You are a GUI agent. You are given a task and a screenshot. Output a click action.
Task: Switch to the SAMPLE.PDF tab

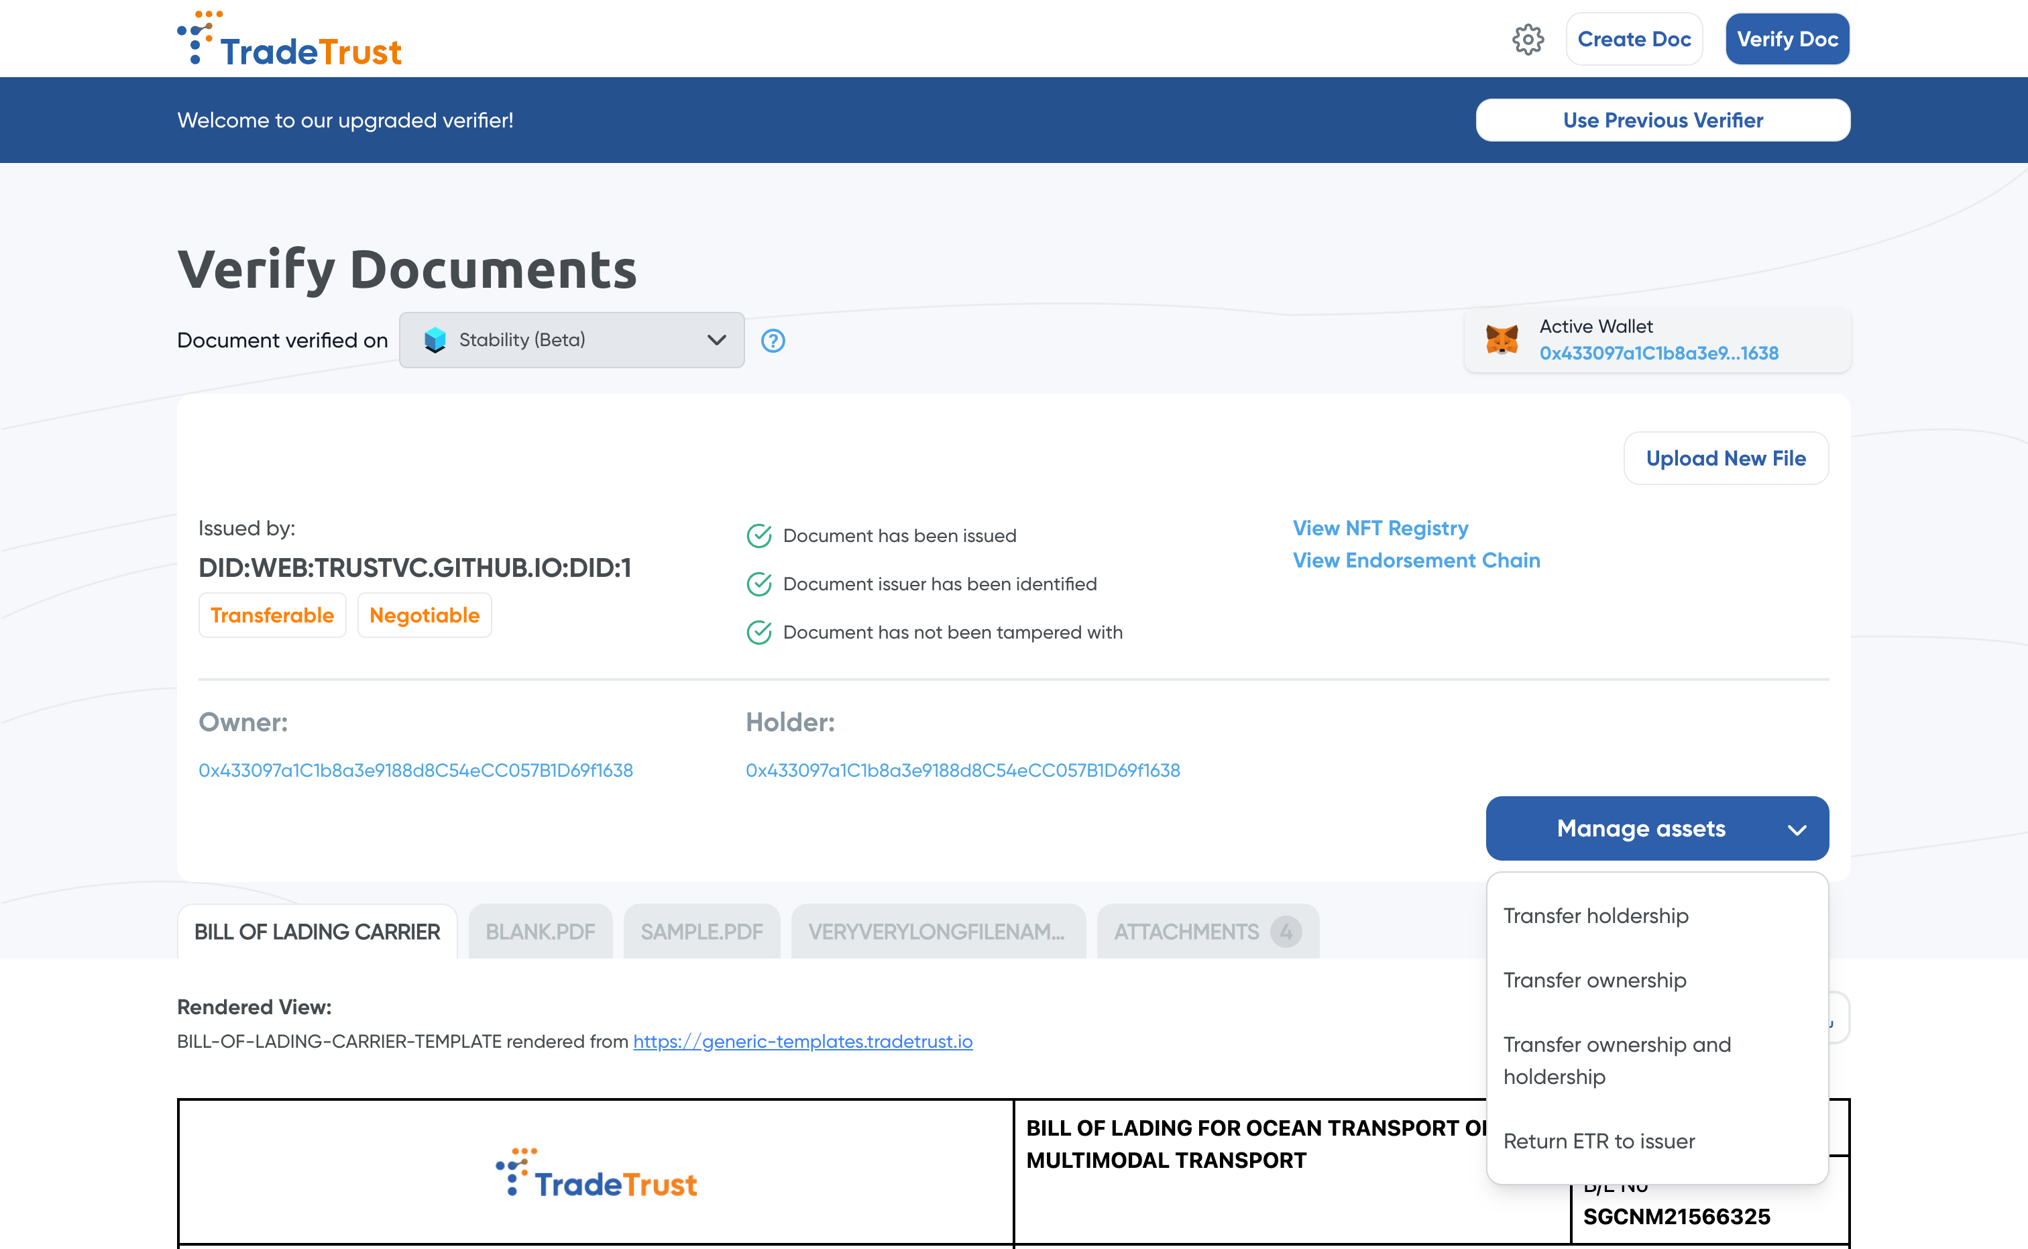pos(701,932)
